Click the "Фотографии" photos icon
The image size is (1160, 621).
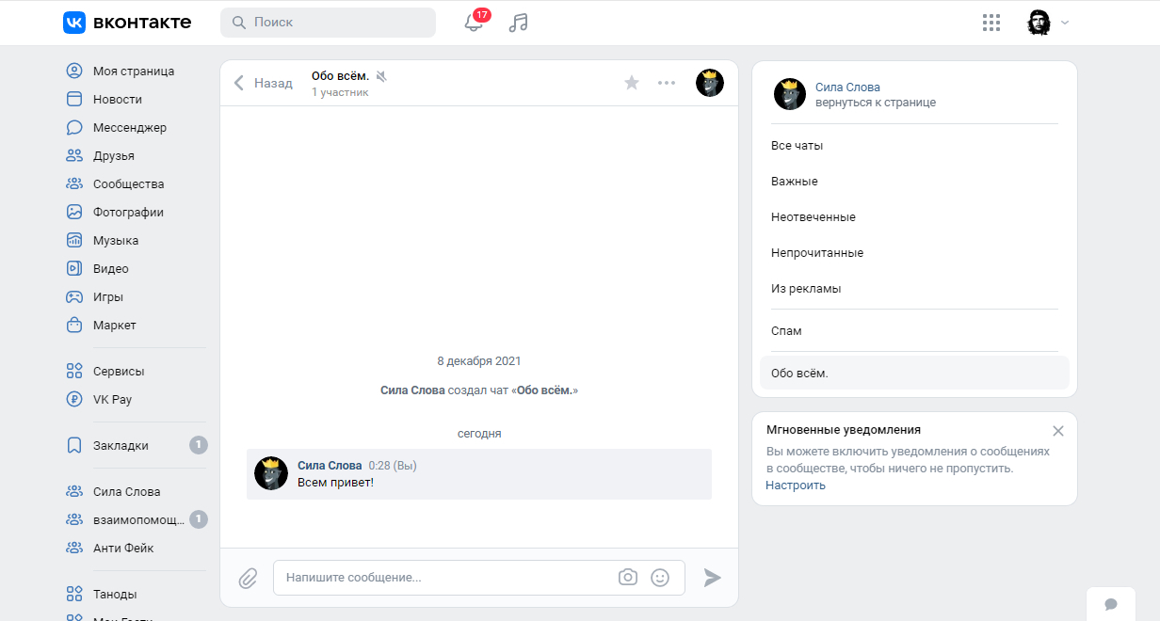(x=74, y=212)
